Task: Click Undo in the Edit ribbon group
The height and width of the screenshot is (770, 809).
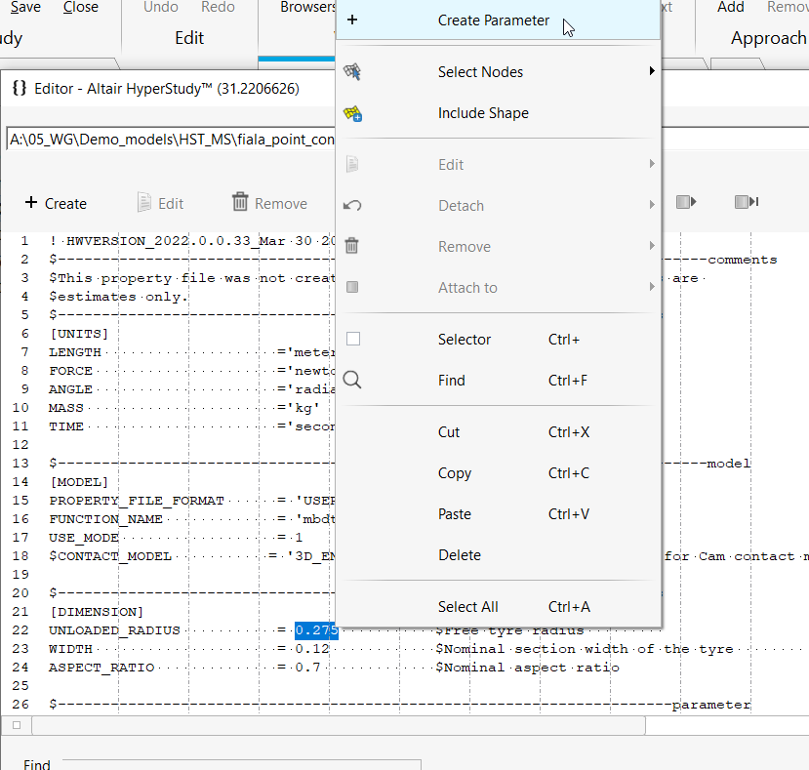Action: pyautogui.click(x=160, y=7)
